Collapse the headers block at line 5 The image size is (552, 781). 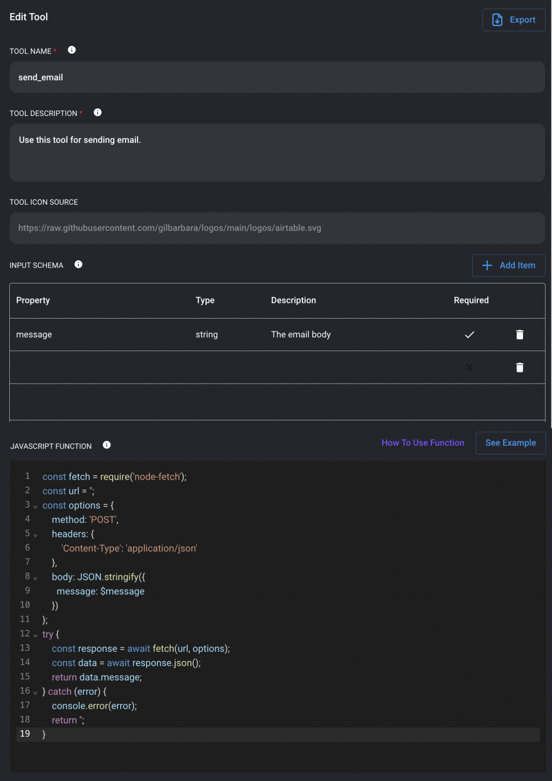click(x=36, y=535)
